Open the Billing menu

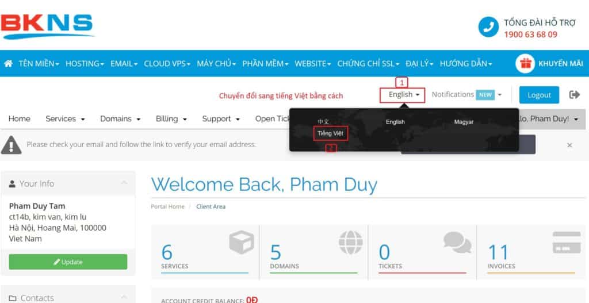[x=171, y=118]
